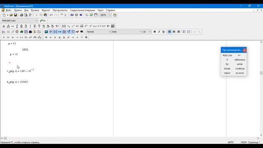Image resolution: width=263 pixels, height=148 pixels.
Task: Insert polar plot icon
Action: click(17, 32)
